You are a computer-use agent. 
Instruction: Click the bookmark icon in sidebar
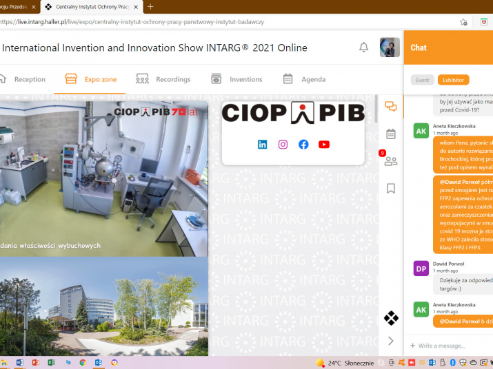(391, 188)
